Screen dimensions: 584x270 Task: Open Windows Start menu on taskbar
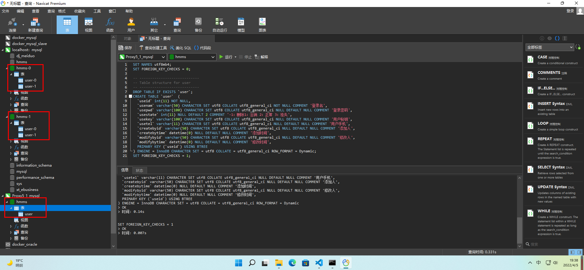coord(239,263)
